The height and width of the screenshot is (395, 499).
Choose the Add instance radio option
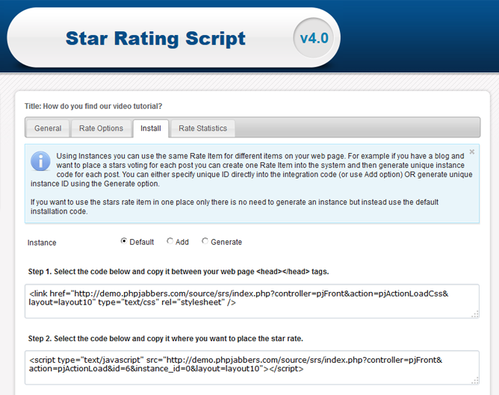click(x=170, y=241)
